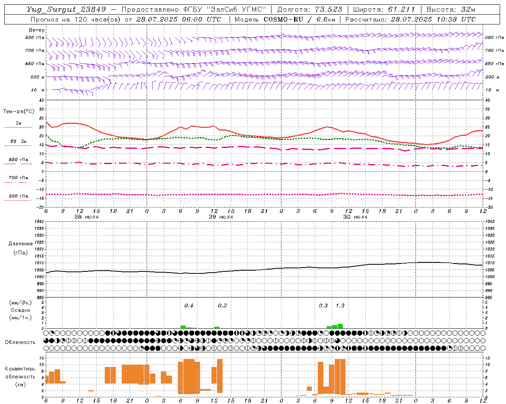Screen dimensions: 506x404
Task: Select the Рассчитано: 28.07.2025 10:38 UTC text
Action: pyautogui.click(x=410, y=19)
